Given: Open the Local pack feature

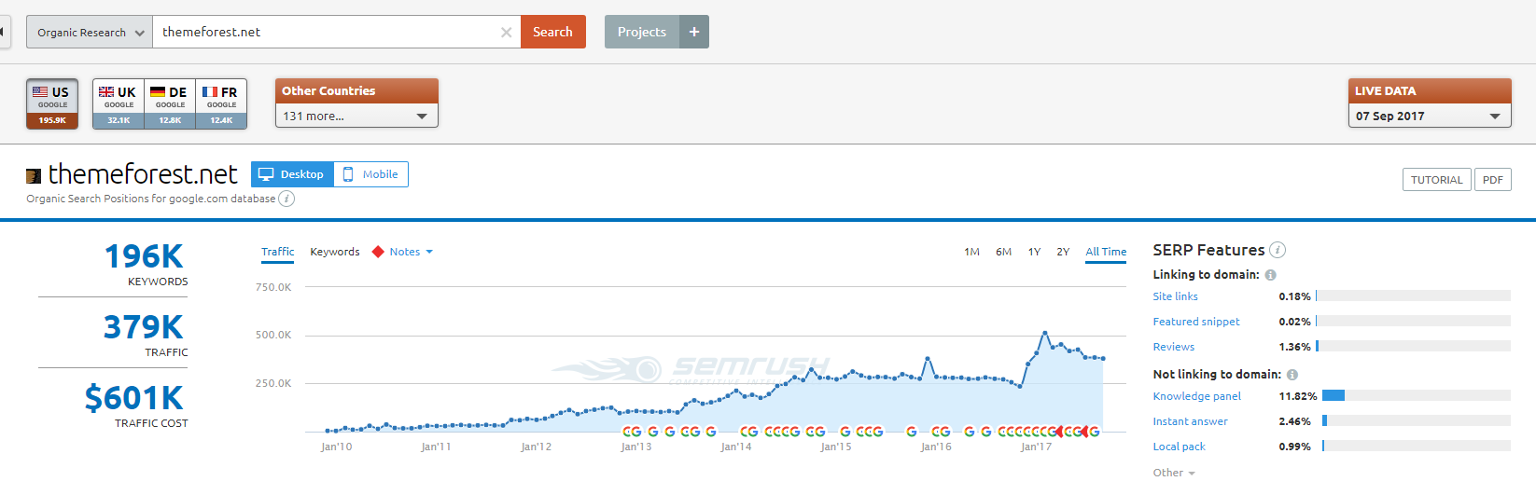Looking at the screenshot, I should click(x=1179, y=447).
